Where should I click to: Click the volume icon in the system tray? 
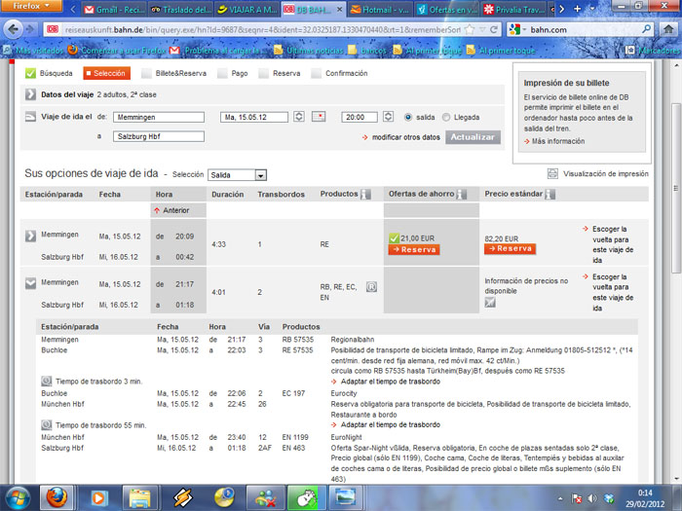coord(592,498)
